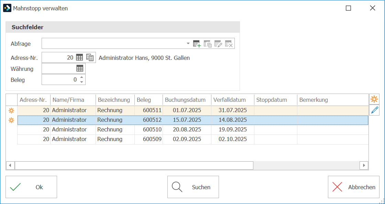Click the horizontal scrollbar thumb
The width and height of the screenshot is (385, 204).
tap(134, 165)
